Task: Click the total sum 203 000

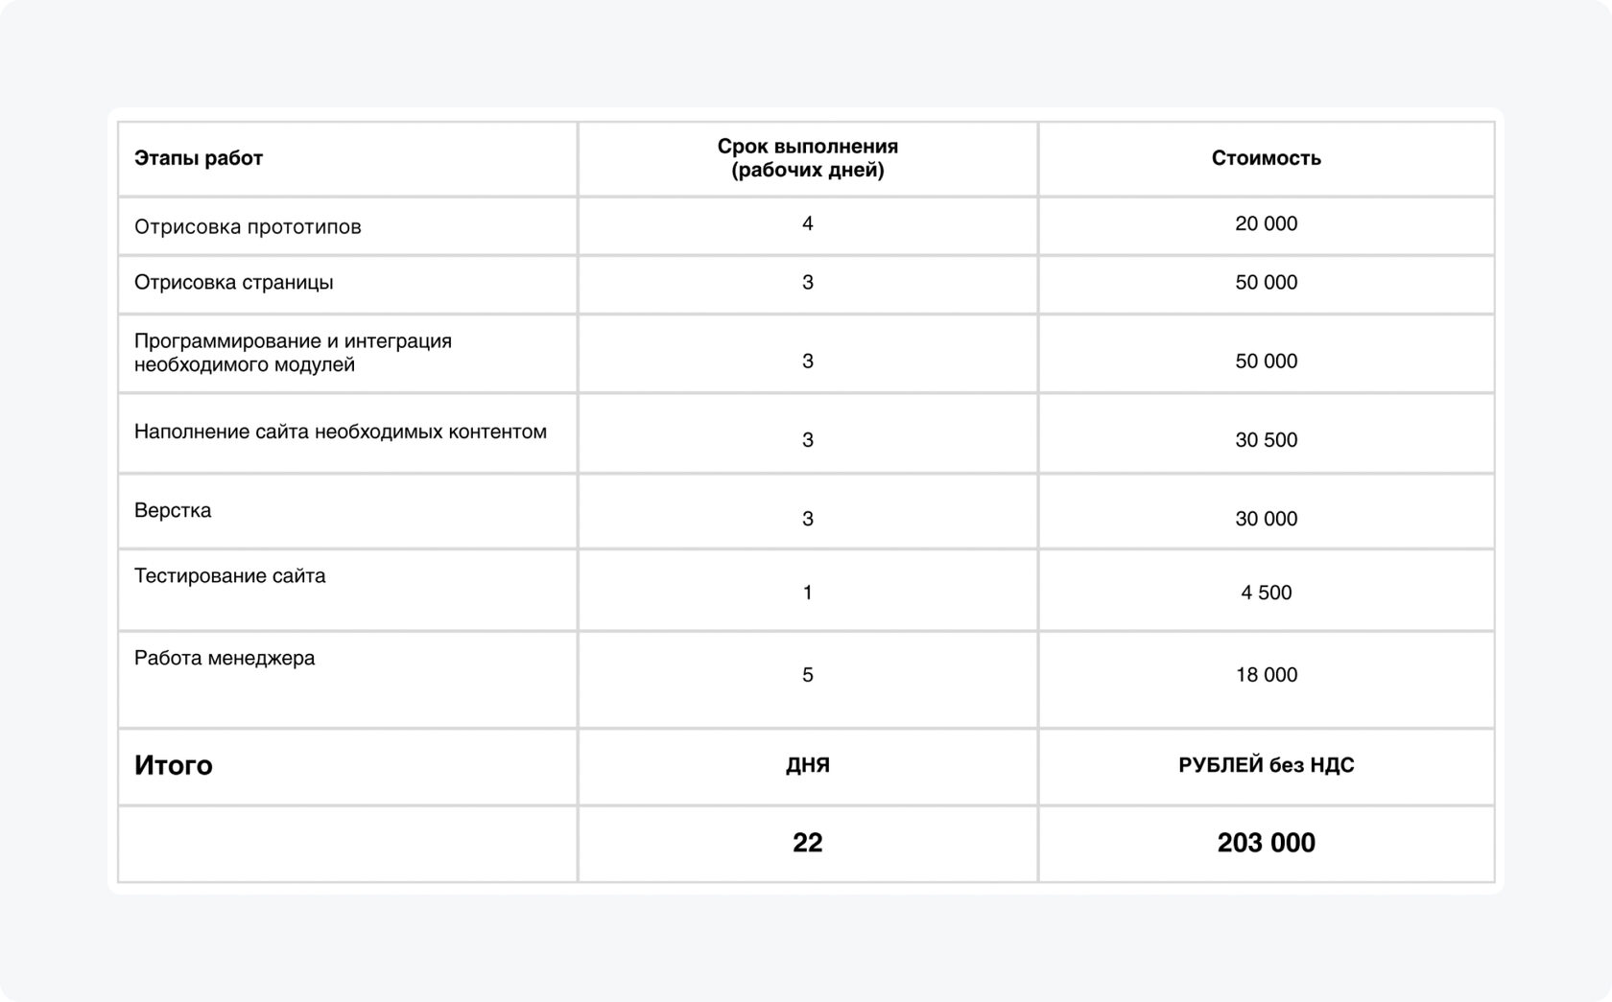Action: (x=1267, y=843)
